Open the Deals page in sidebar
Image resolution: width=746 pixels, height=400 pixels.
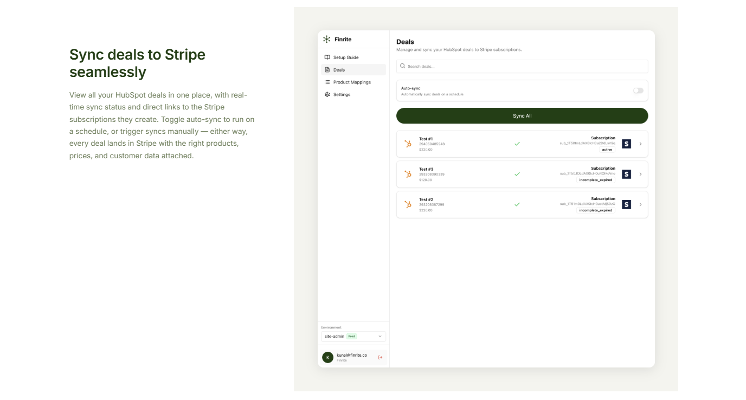tap(353, 70)
